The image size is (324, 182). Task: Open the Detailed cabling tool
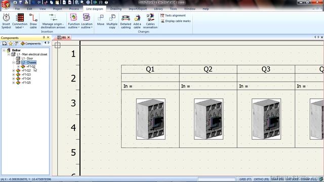click(126, 21)
